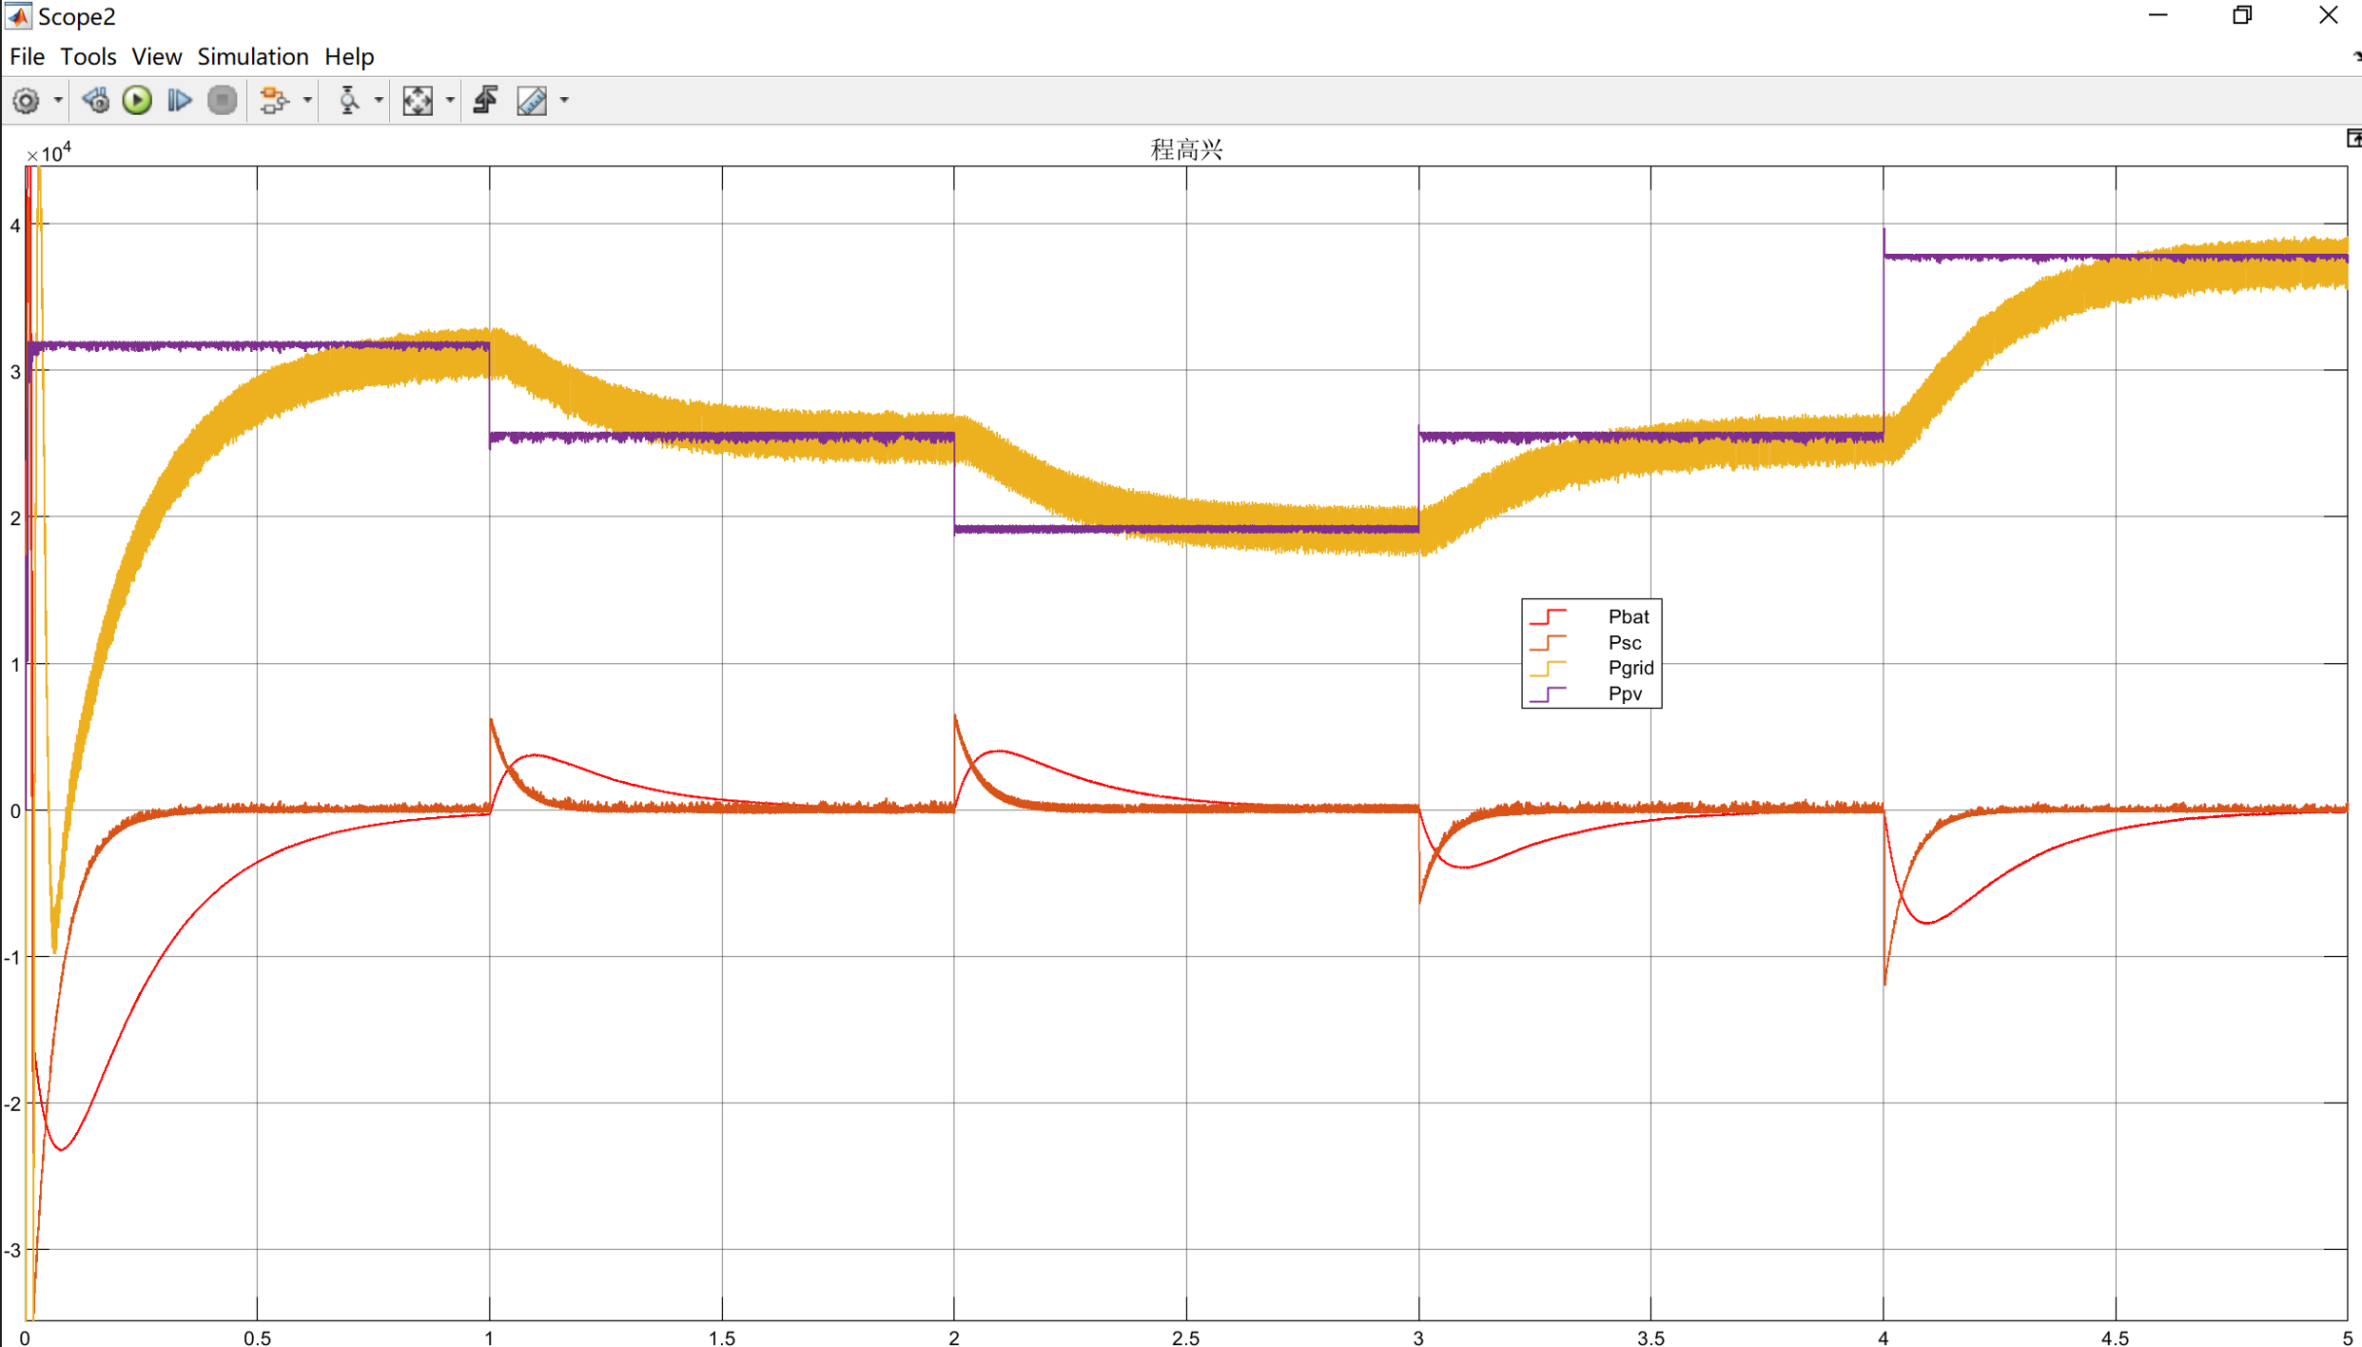
Task: Open the Triggers tool icon
Action: [x=486, y=100]
